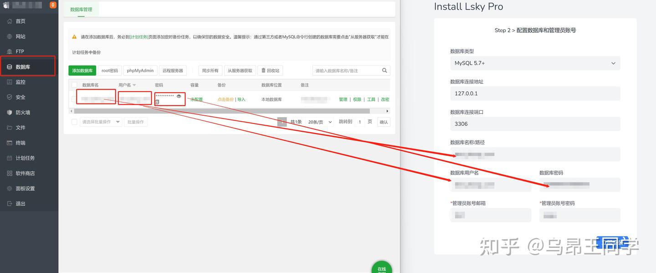Check the select-all checkbox in table header
The width and height of the screenshot is (656, 273).
[74, 85]
